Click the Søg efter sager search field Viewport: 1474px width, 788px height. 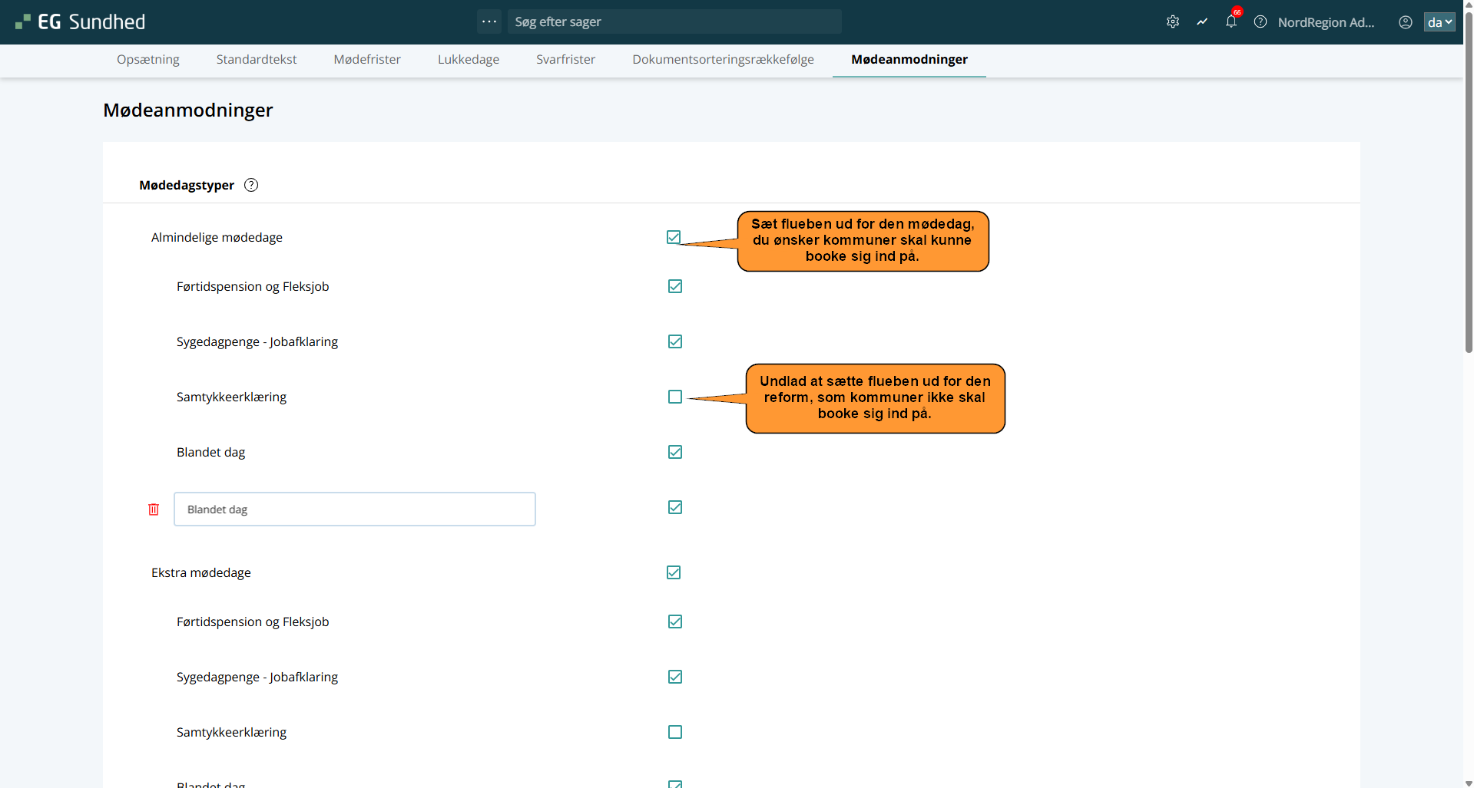point(674,21)
